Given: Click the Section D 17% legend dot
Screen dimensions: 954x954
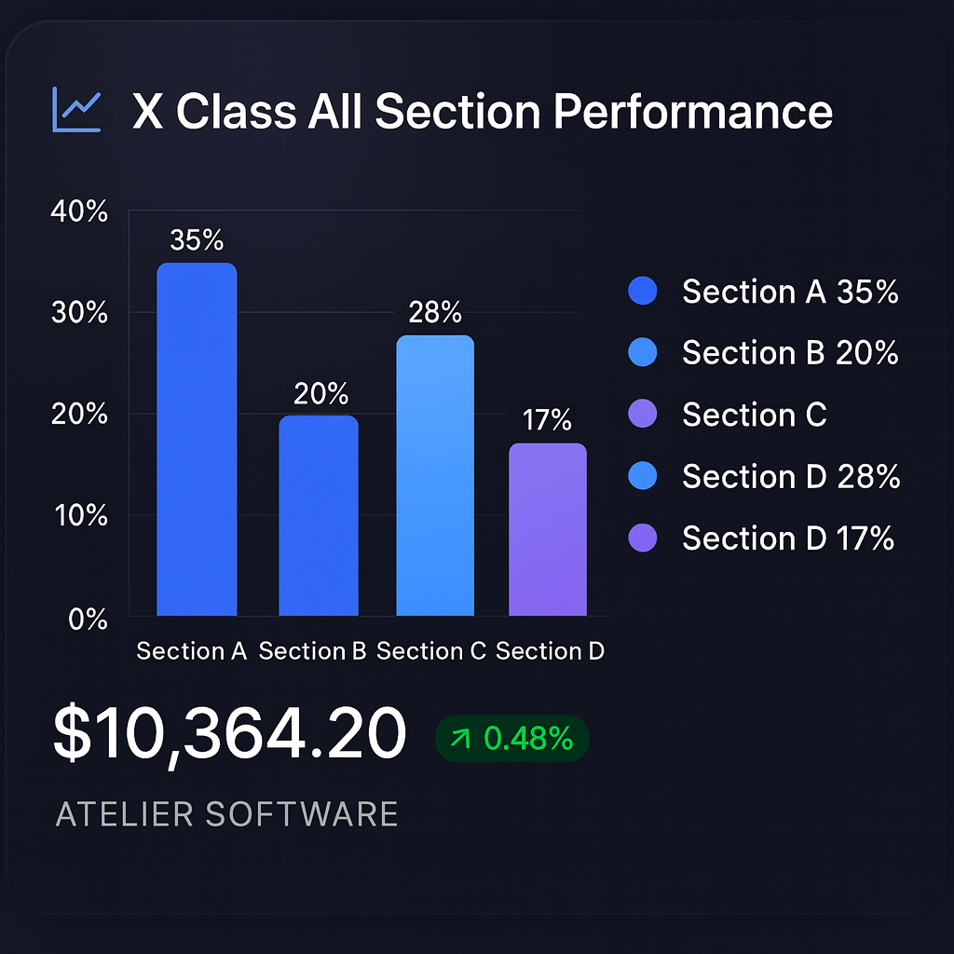Looking at the screenshot, I should pos(643,538).
